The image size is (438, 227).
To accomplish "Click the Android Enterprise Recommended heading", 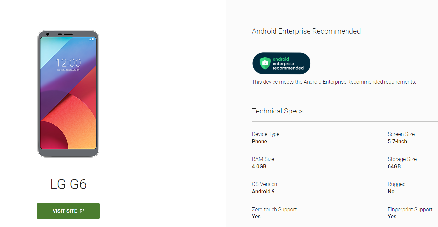I will [x=306, y=31].
